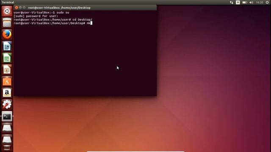Open LibreOffice Calc spreadsheet icon
This screenshot has width=271, height=152.
7,58
